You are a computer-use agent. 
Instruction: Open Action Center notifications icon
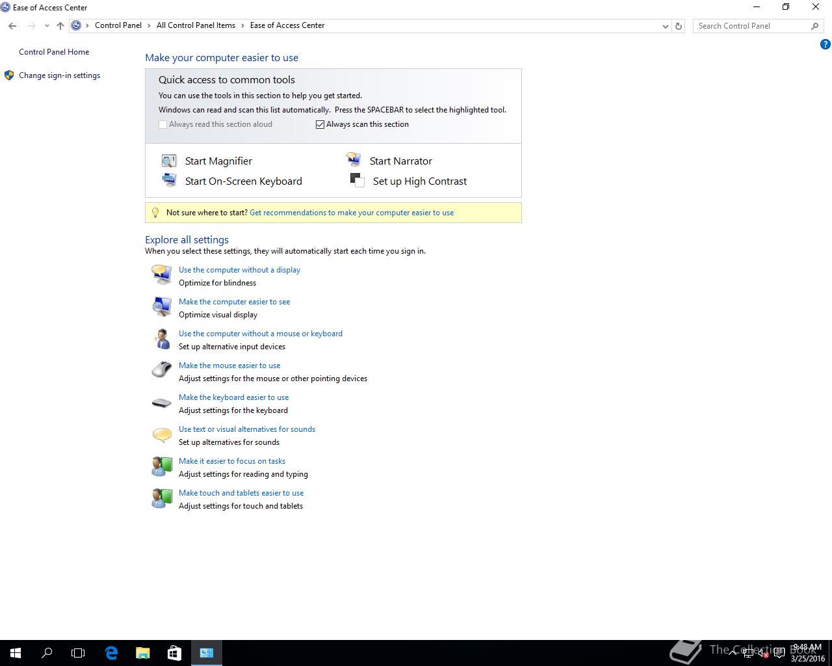779,653
